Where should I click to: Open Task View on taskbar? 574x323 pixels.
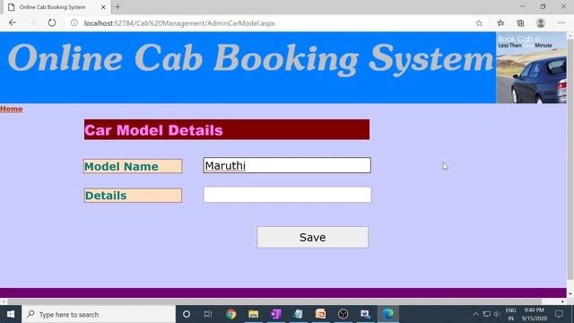pyautogui.click(x=208, y=314)
